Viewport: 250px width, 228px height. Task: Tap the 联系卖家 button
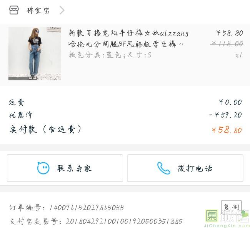point(65,168)
